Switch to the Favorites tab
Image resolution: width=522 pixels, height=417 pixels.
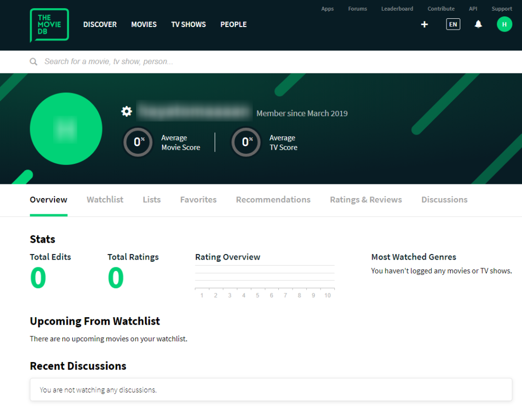tap(198, 200)
